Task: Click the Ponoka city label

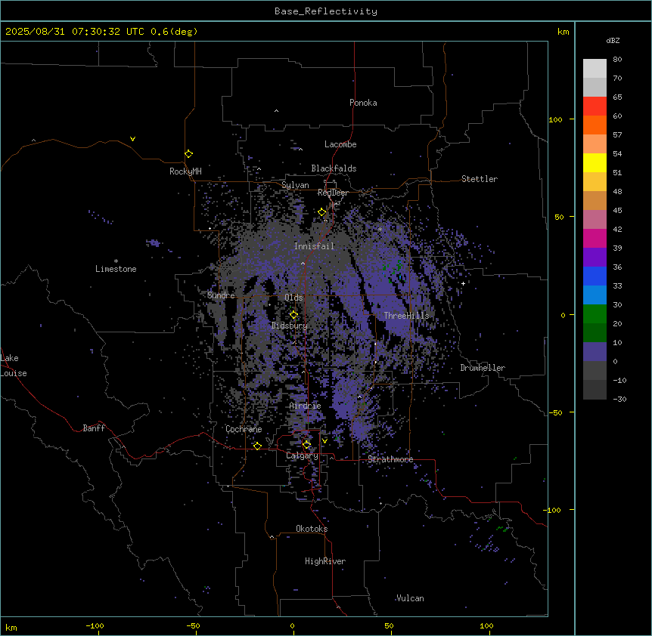Action: pyautogui.click(x=363, y=103)
